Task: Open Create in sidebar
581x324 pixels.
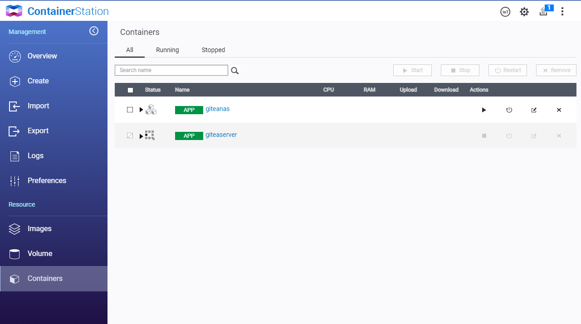Action: pyautogui.click(x=54, y=81)
